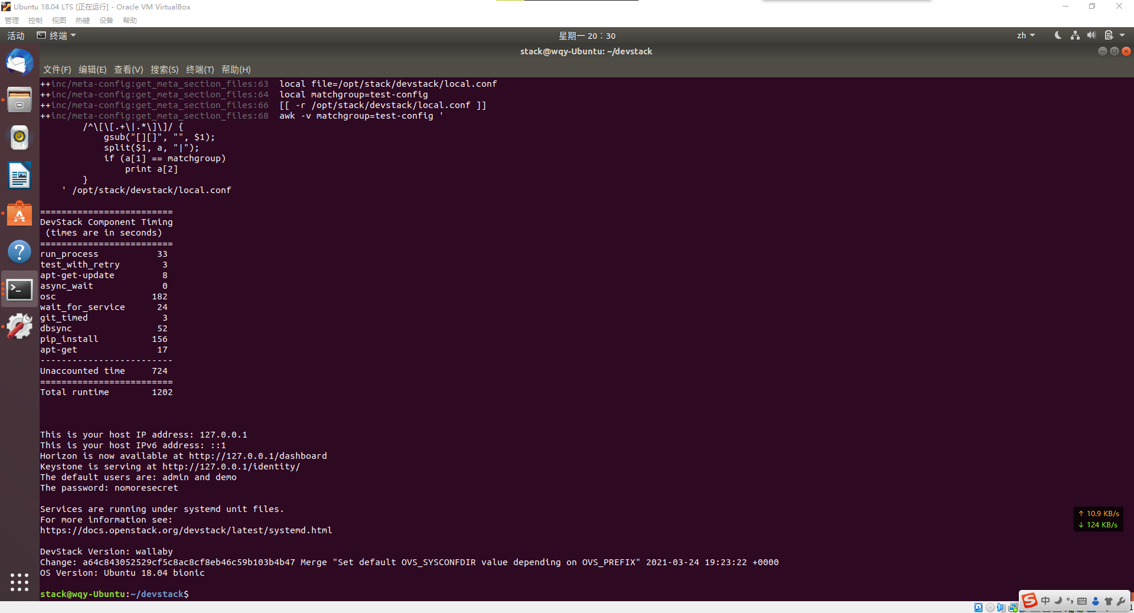Open the Sogou soft keyboard
The image size is (1134, 613).
pos(1082,601)
